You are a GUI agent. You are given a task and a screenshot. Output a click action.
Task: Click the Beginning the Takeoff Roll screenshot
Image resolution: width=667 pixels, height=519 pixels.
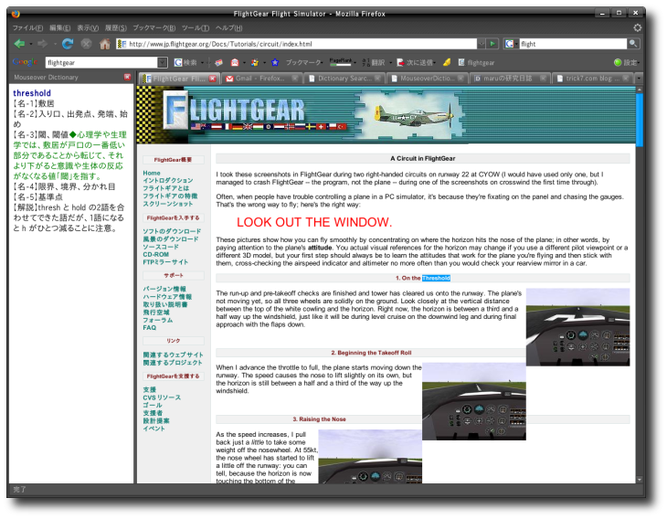[474, 401]
